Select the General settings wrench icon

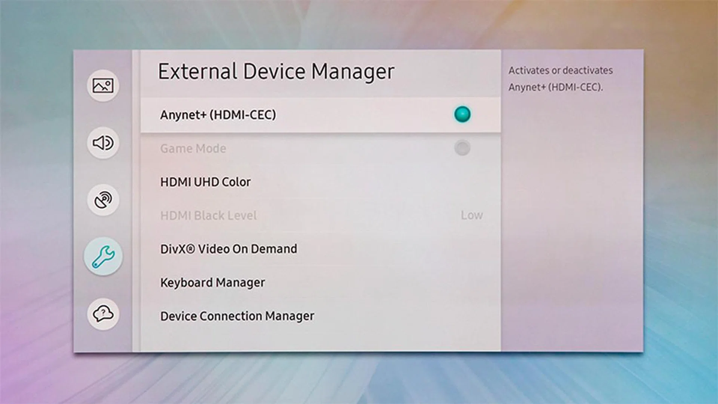[103, 257]
